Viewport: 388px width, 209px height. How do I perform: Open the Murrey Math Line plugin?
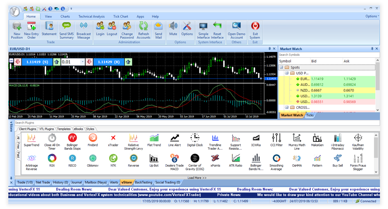[297, 141]
